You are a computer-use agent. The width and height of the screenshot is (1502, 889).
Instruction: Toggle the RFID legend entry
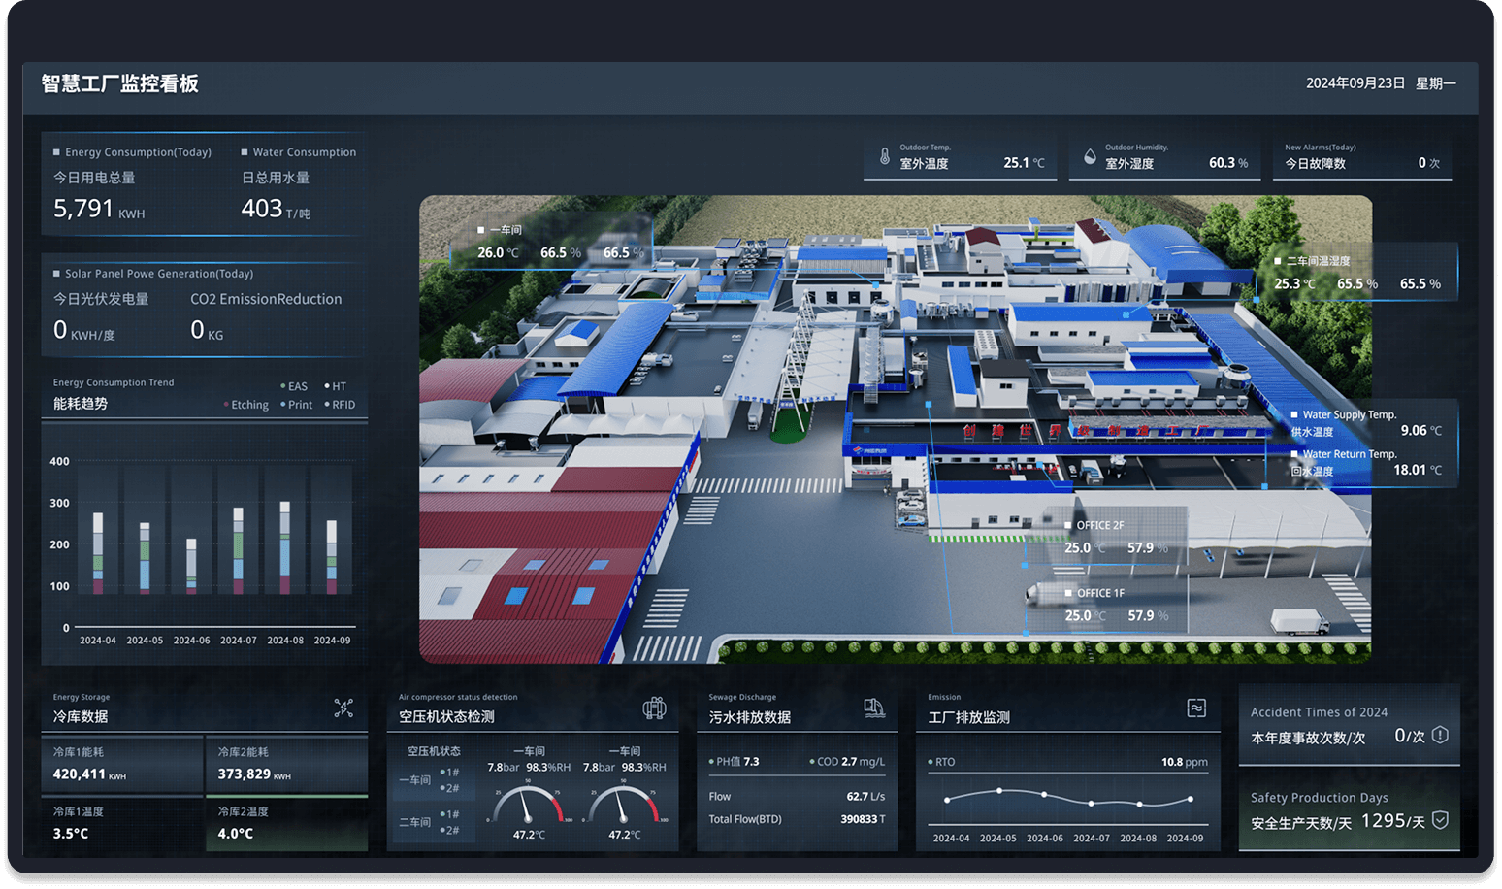pos(340,405)
